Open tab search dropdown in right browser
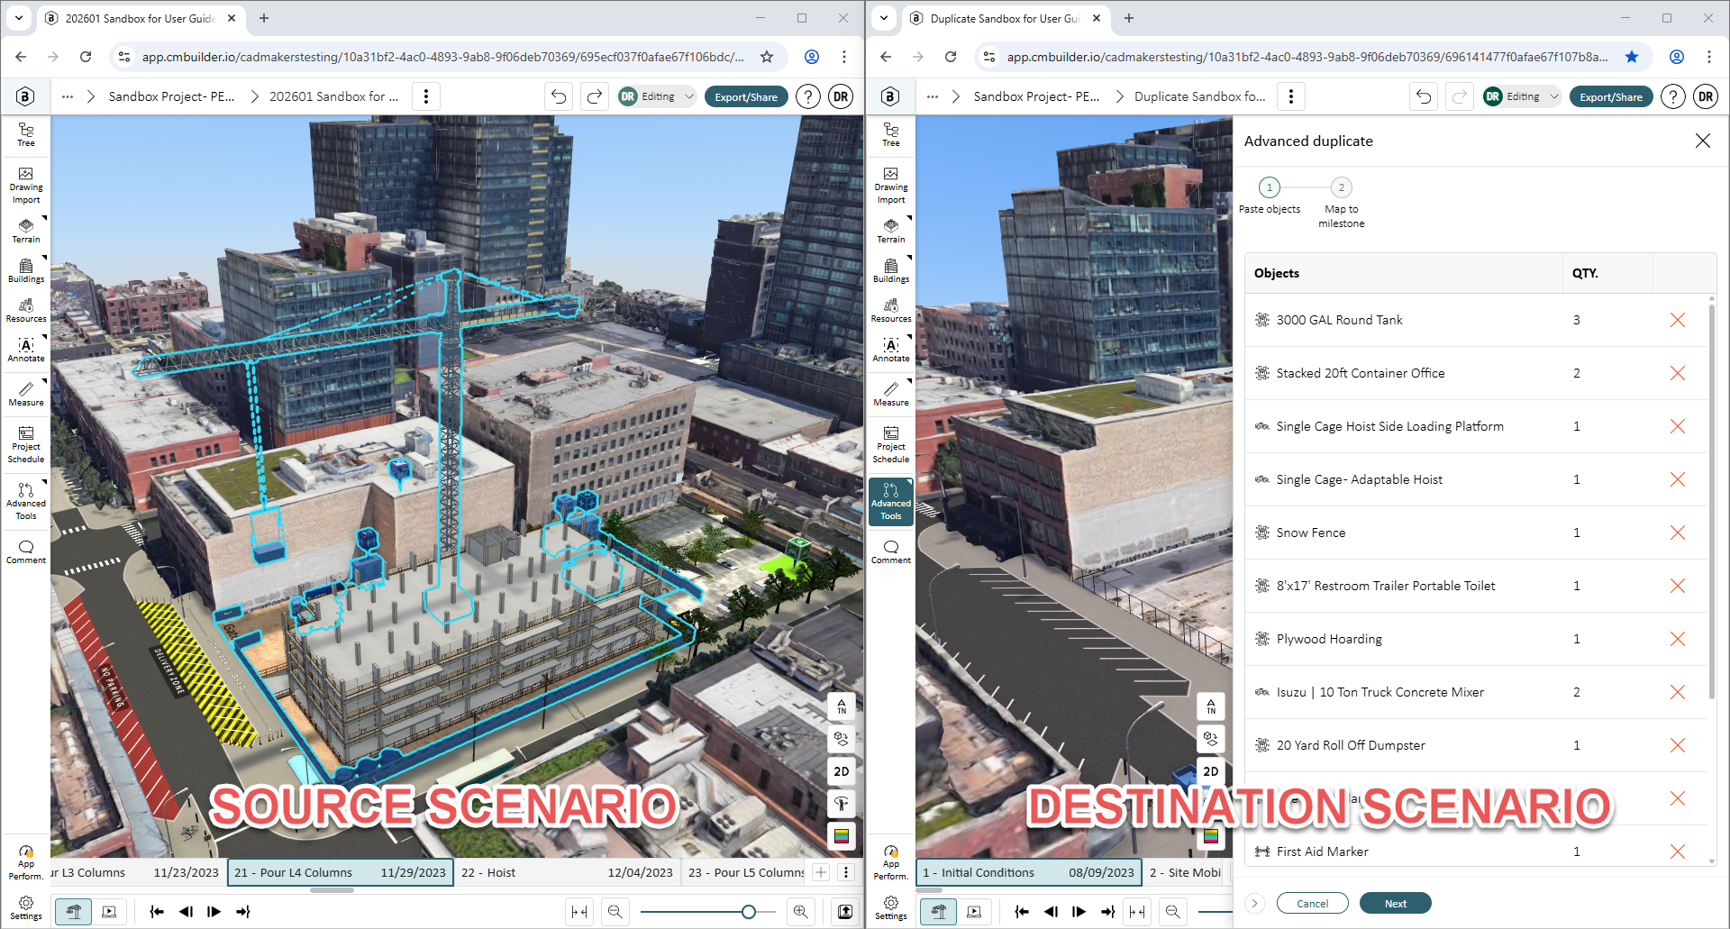The image size is (1730, 929). 884,18
